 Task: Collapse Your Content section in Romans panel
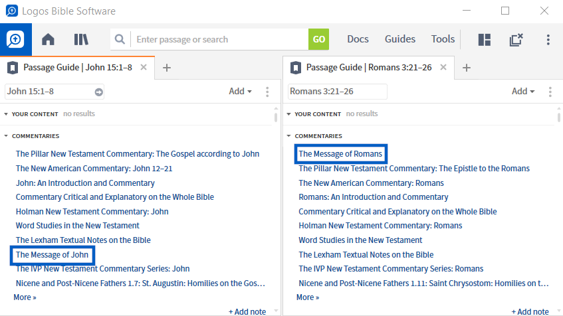(288, 114)
